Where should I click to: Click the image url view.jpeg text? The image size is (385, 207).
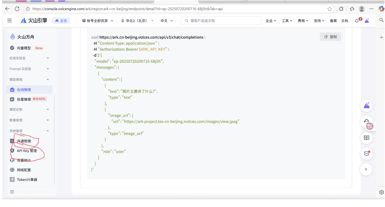point(181,121)
